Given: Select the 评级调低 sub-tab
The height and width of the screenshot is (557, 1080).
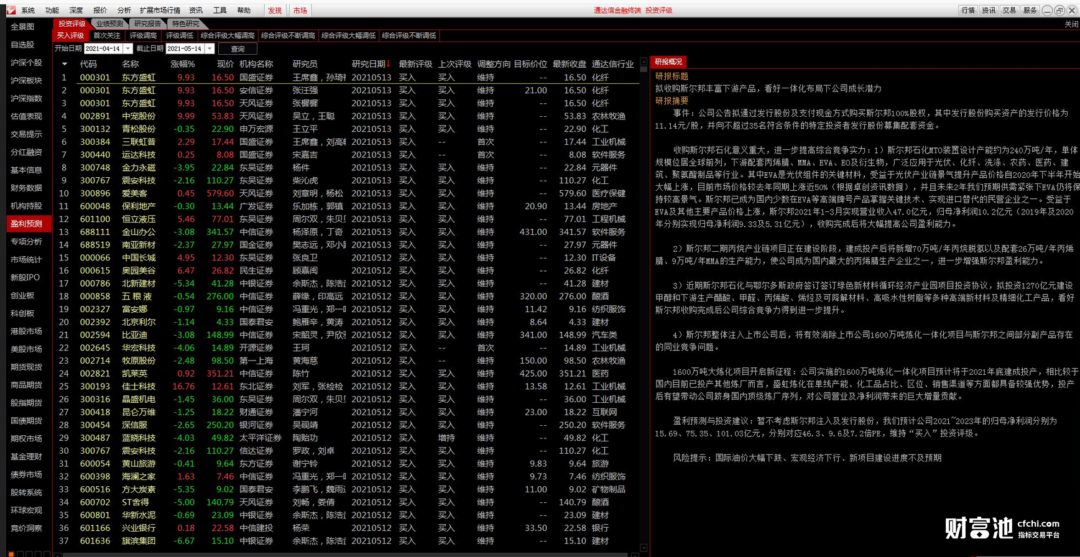Looking at the screenshot, I should pos(180,35).
